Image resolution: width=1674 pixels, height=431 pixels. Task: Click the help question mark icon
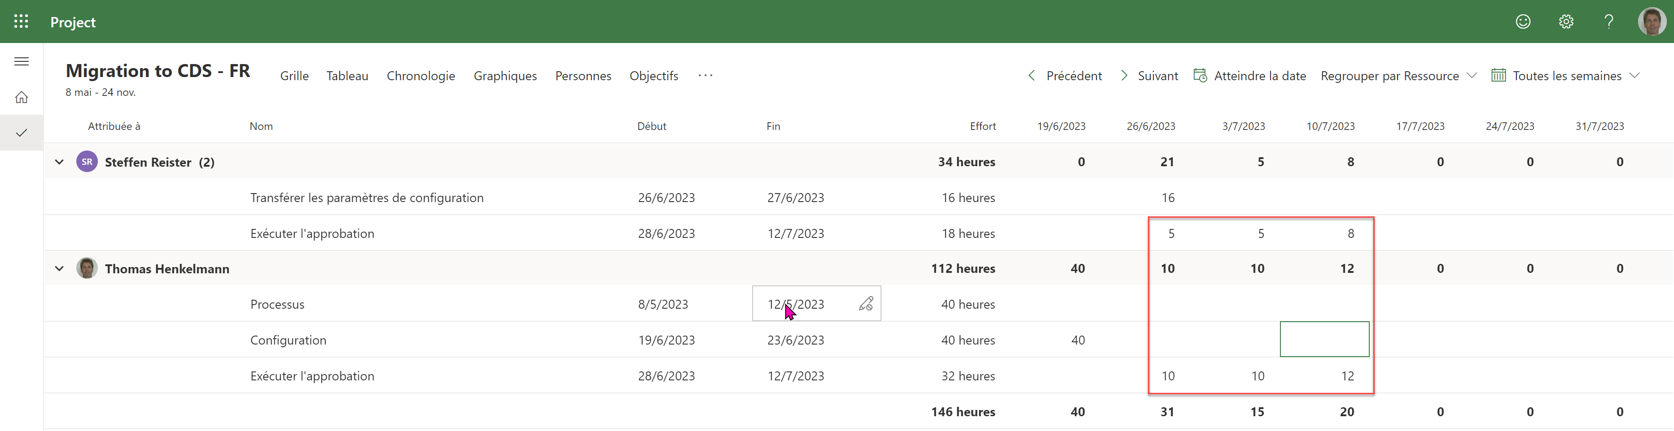pos(1608,22)
